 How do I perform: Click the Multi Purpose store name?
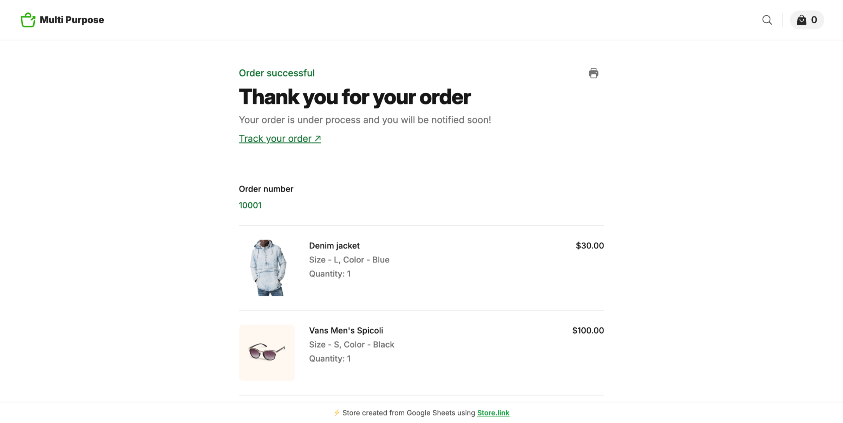72,20
